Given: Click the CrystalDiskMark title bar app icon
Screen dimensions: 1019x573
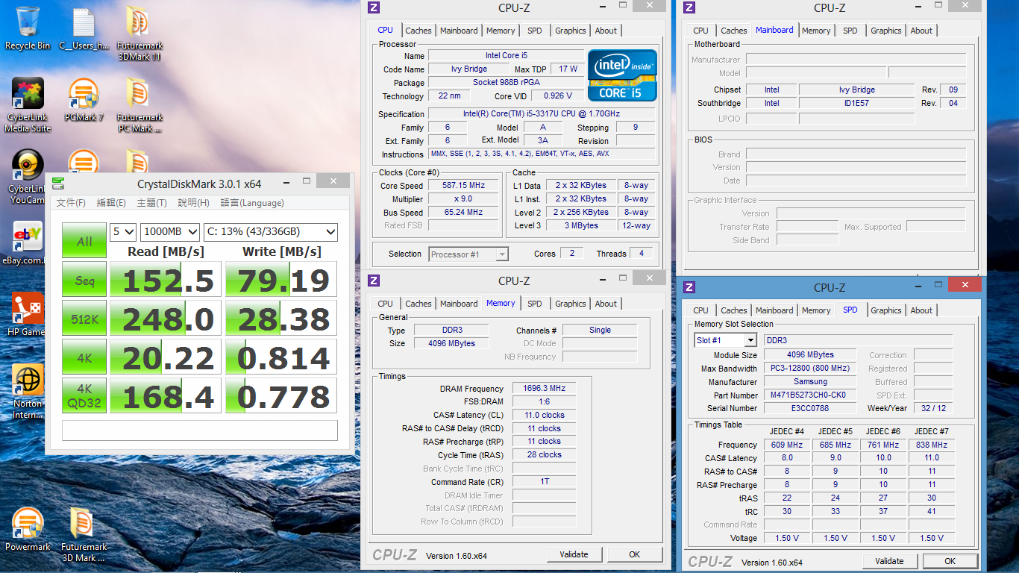Looking at the screenshot, I should click(x=58, y=184).
